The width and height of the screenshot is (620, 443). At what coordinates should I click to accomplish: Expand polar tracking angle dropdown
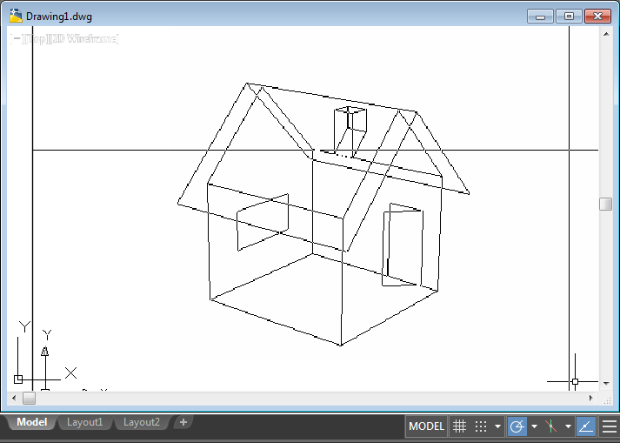click(x=534, y=426)
